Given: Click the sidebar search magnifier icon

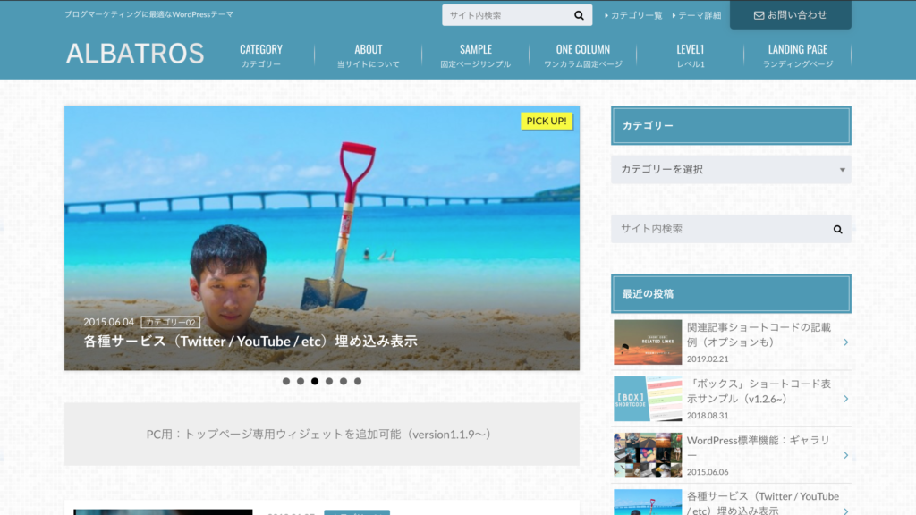Looking at the screenshot, I should [837, 230].
